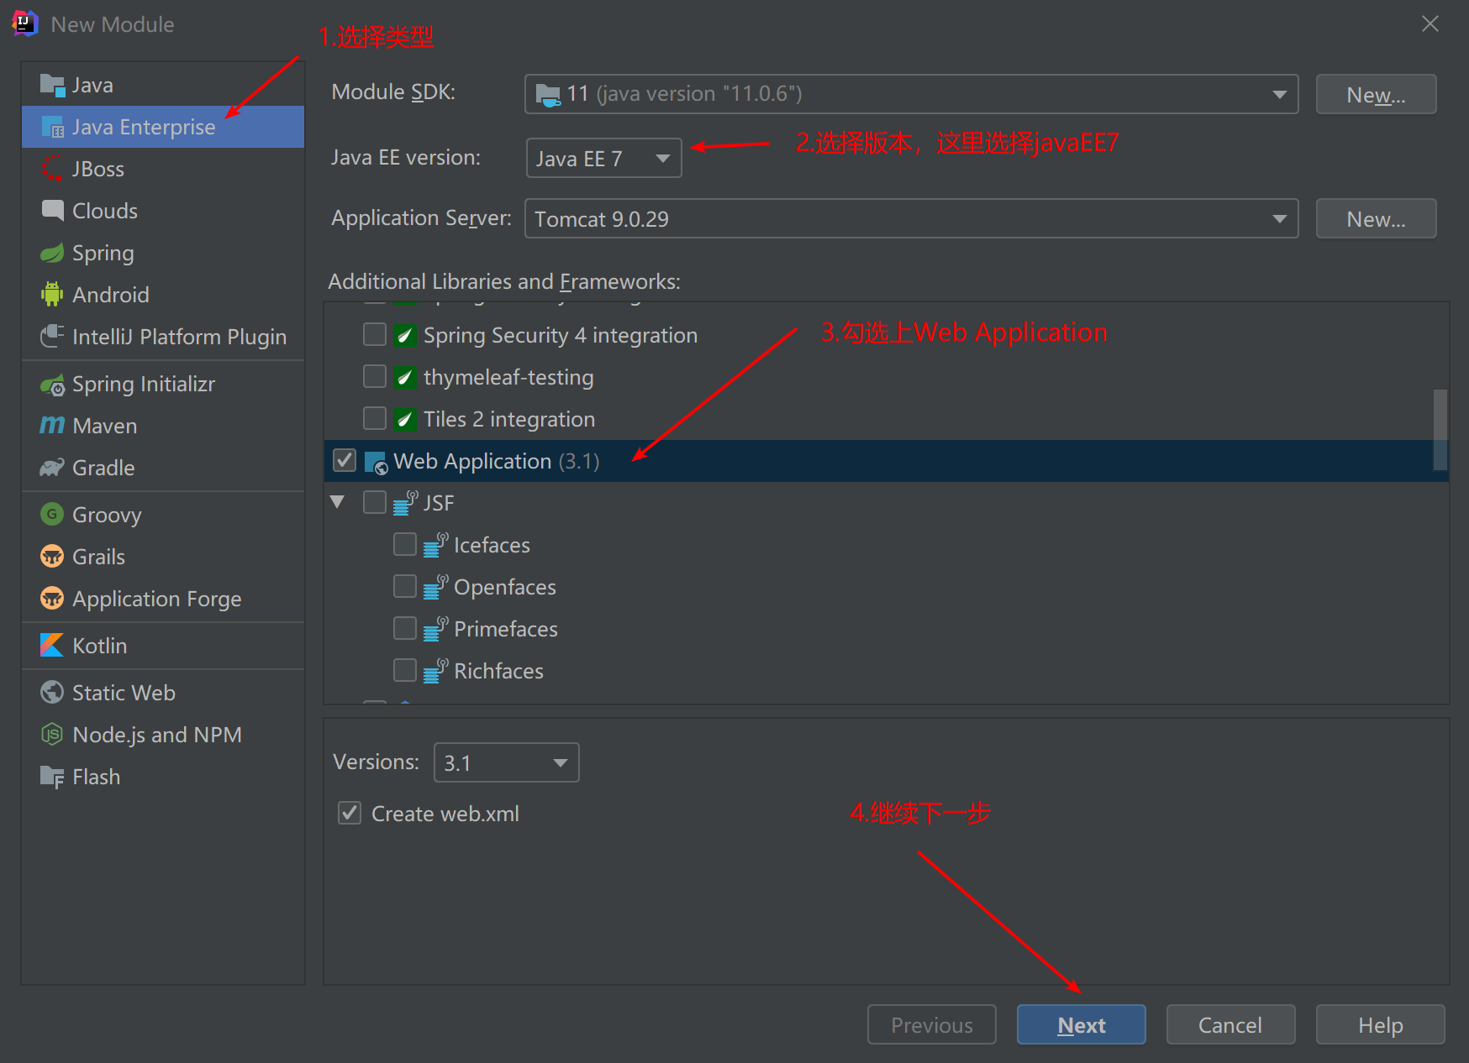The width and height of the screenshot is (1469, 1063).
Task: Collapse the JSF tree node
Action: [x=338, y=502]
